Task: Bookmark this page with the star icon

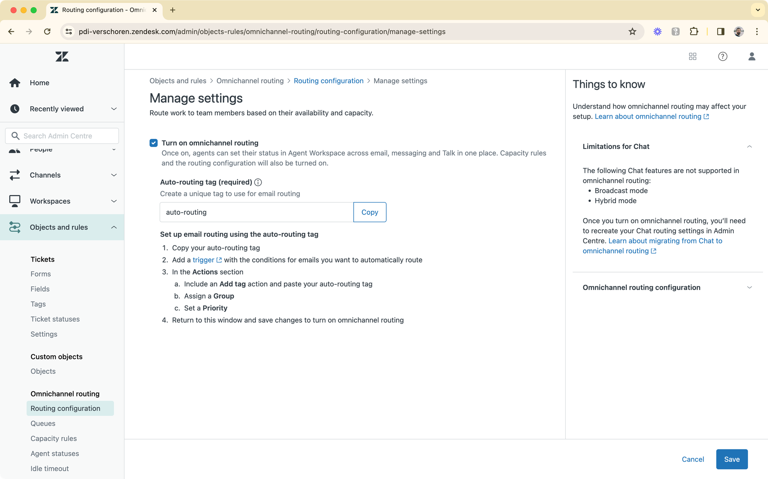Action: point(632,31)
